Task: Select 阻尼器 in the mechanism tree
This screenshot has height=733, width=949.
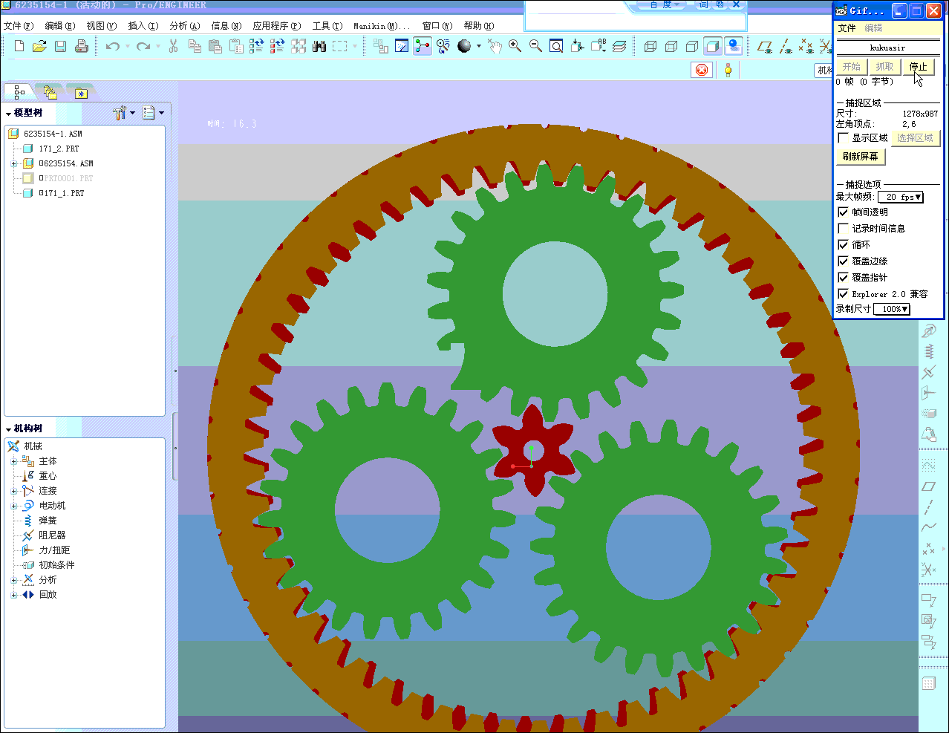Action: 52,535
